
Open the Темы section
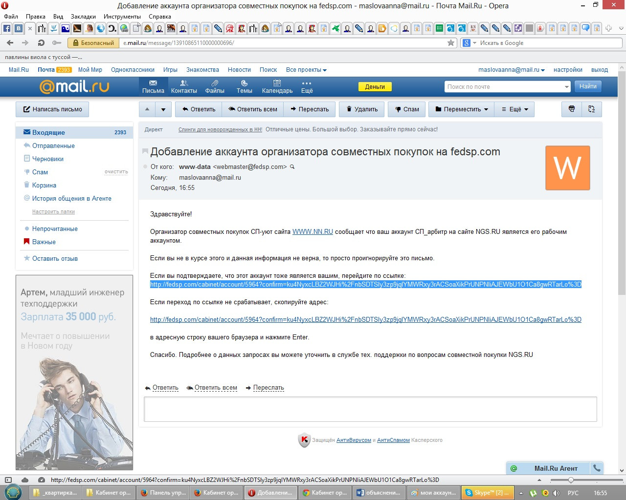coord(244,86)
